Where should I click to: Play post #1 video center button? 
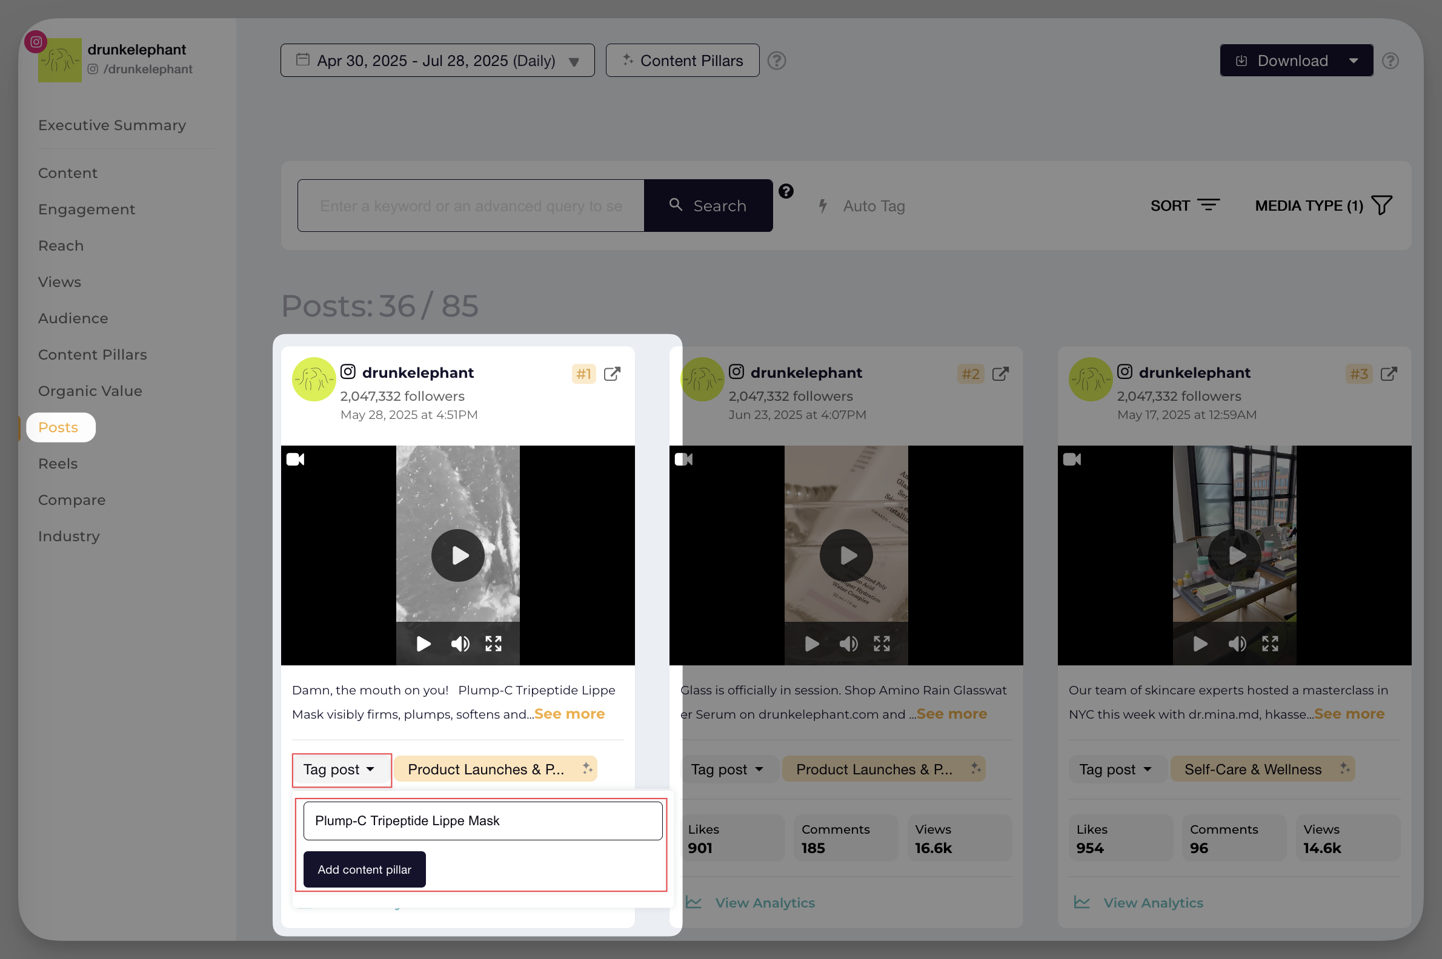pos(458,555)
